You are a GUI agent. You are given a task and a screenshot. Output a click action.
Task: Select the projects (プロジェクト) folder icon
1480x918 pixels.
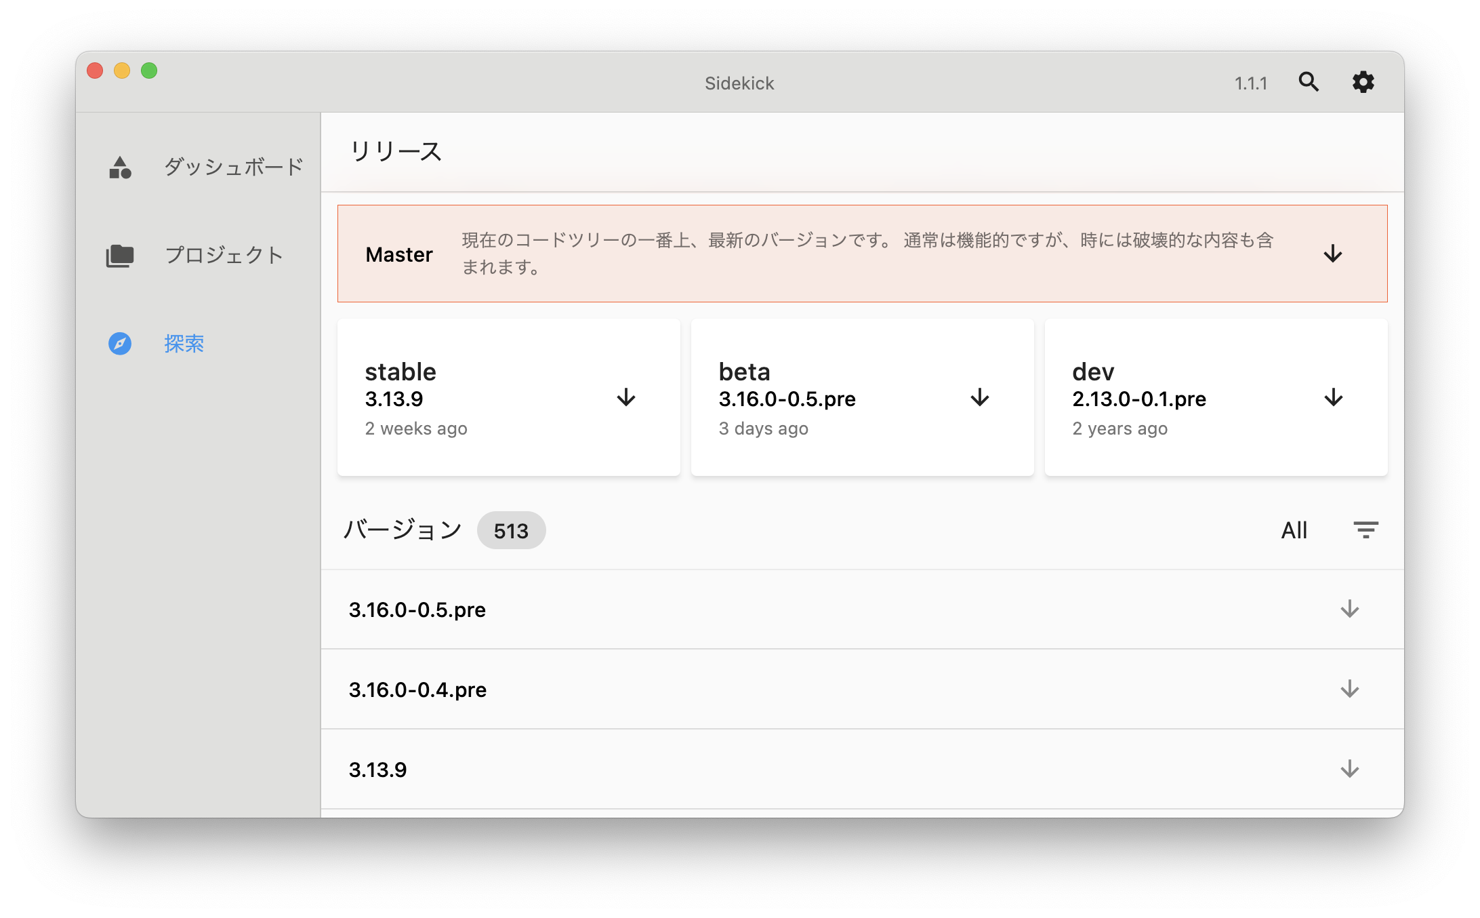click(x=120, y=256)
